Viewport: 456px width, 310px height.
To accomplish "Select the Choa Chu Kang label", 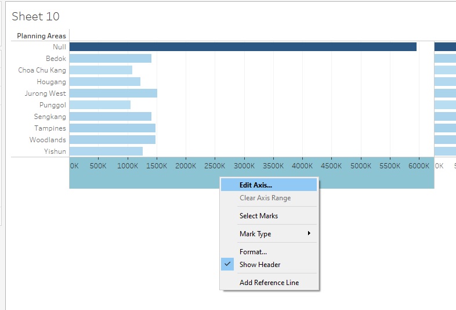I will pyautogui.click(x=42, y=70).
